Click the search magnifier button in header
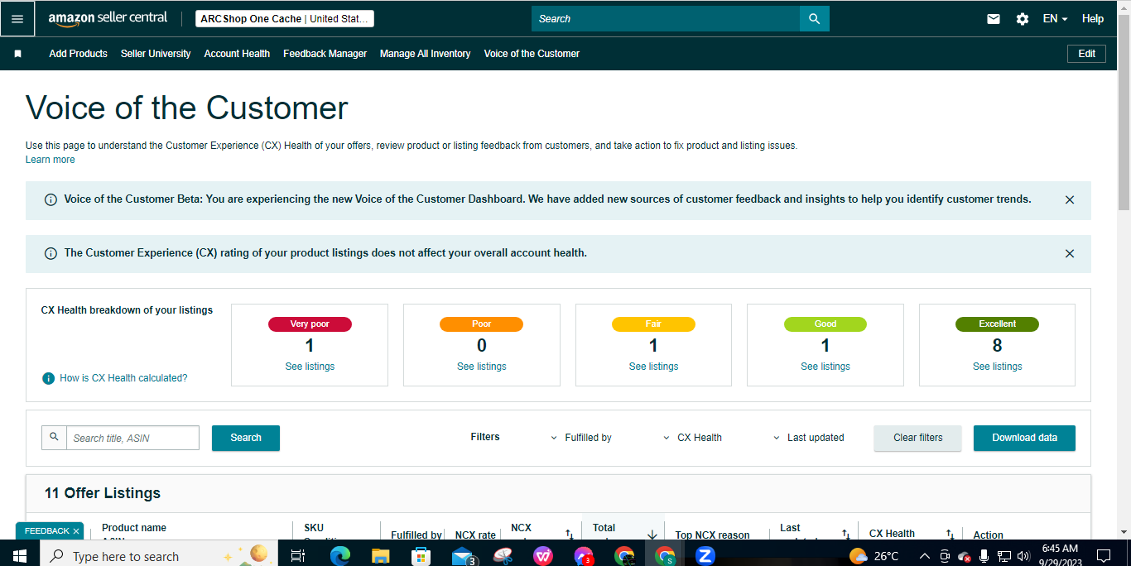The image size is (1131, 566). (x=814, y=18)
